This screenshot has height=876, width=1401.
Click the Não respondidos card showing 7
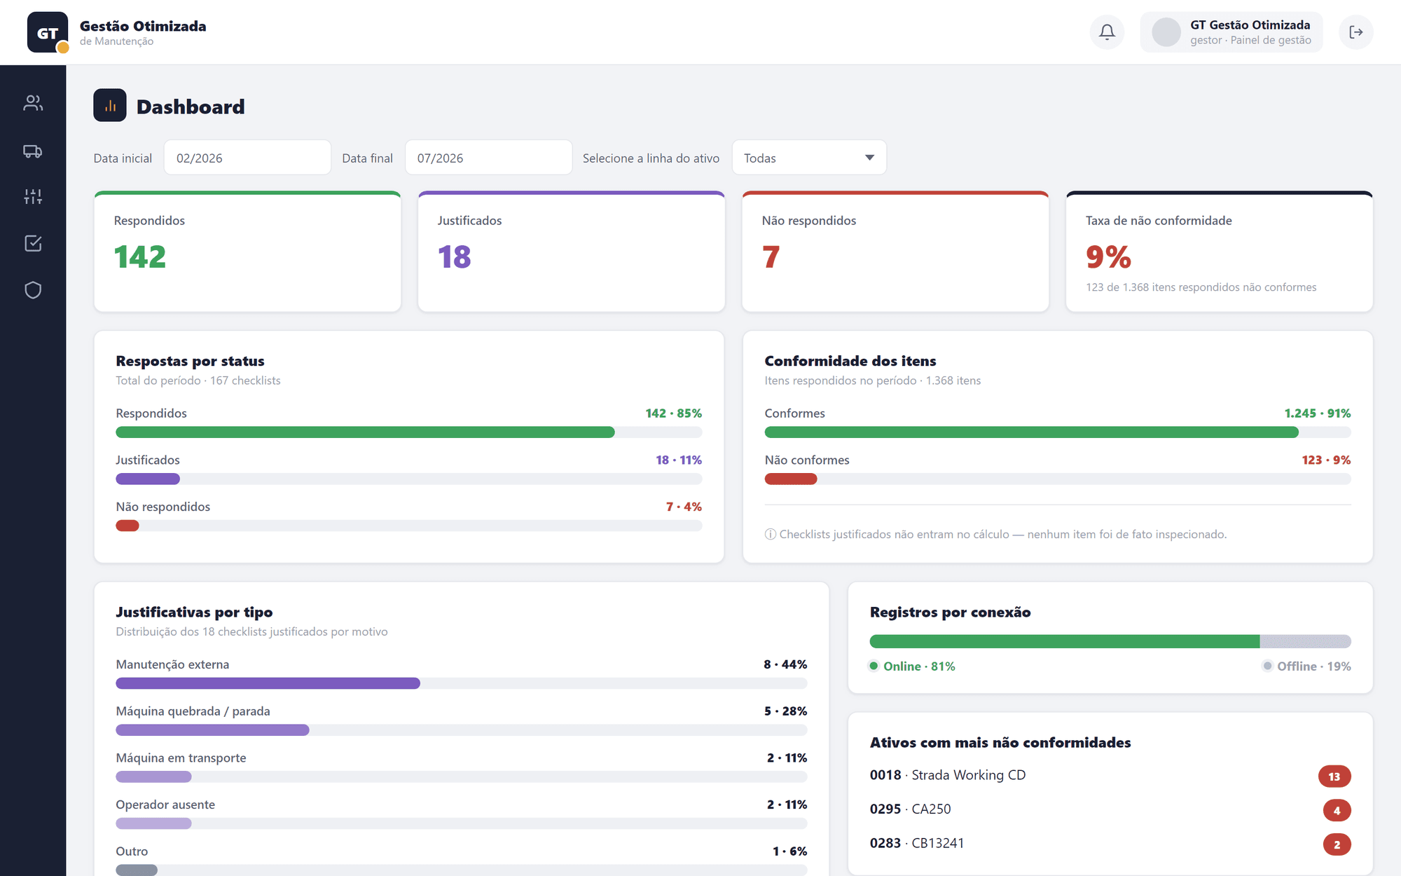coord(895,252)
